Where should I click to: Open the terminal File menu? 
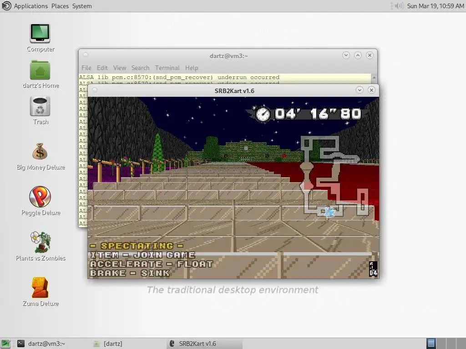pyautogui.click(x=86, y=68)
